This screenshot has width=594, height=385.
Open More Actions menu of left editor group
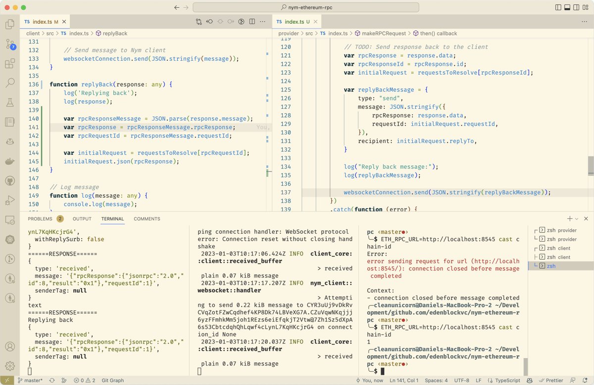pos(263,22)
